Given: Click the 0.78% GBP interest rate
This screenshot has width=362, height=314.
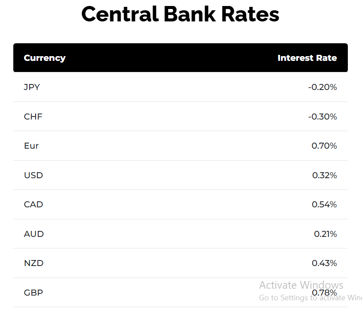Looking at the screenshot, I should (324, 293).
